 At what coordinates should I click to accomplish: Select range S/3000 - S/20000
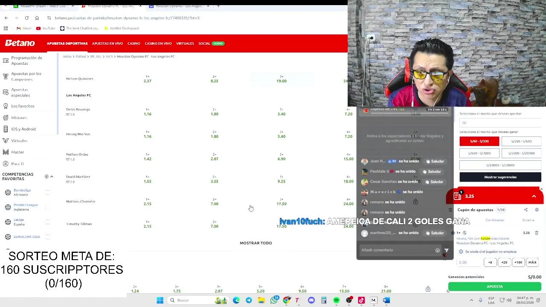click(521, 153)
